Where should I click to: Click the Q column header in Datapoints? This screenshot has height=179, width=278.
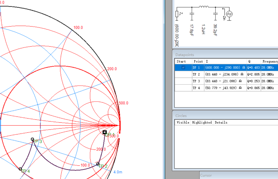click(x=249, y=62)
